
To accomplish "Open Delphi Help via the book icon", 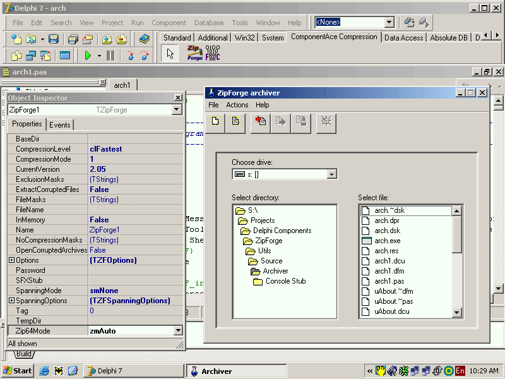I will [x=144, y=39].
